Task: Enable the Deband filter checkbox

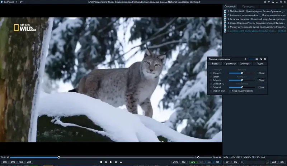Action: (x=211, y=87)
